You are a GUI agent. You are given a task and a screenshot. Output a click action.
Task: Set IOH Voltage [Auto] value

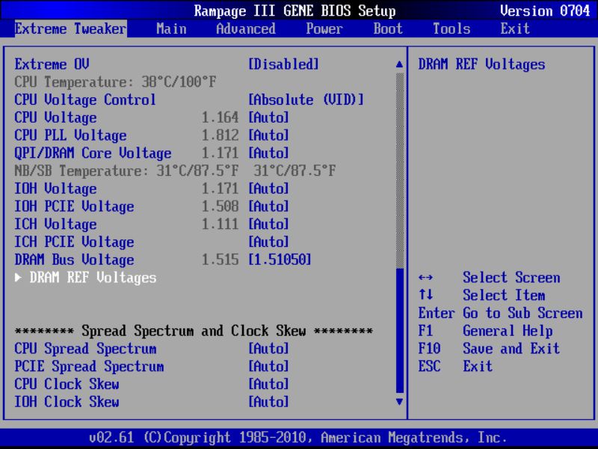tap(268, 189)
